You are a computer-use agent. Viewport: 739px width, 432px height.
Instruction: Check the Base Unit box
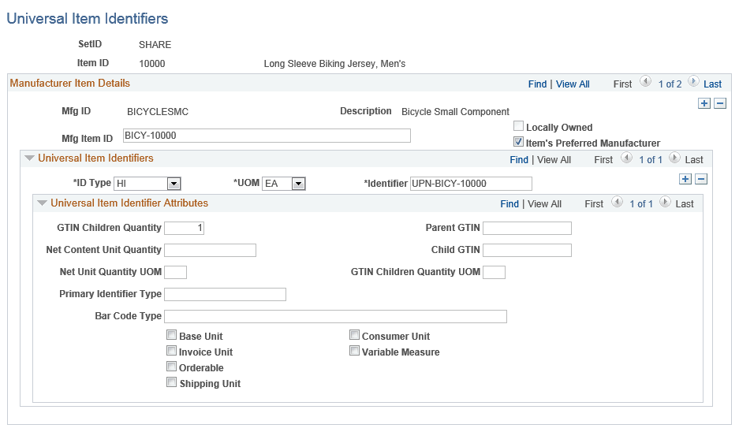[172, 335]
